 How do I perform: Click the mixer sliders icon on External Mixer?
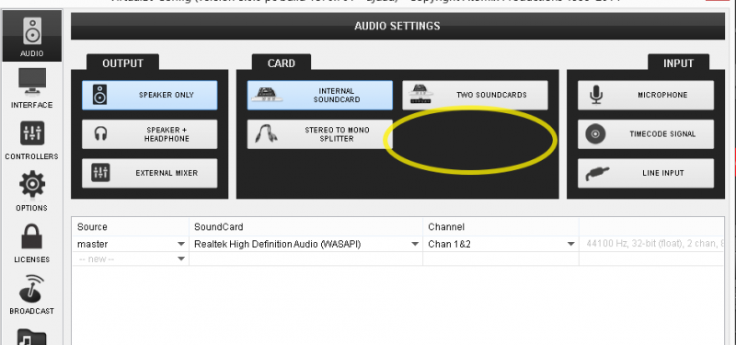click(x=100, y=173)
